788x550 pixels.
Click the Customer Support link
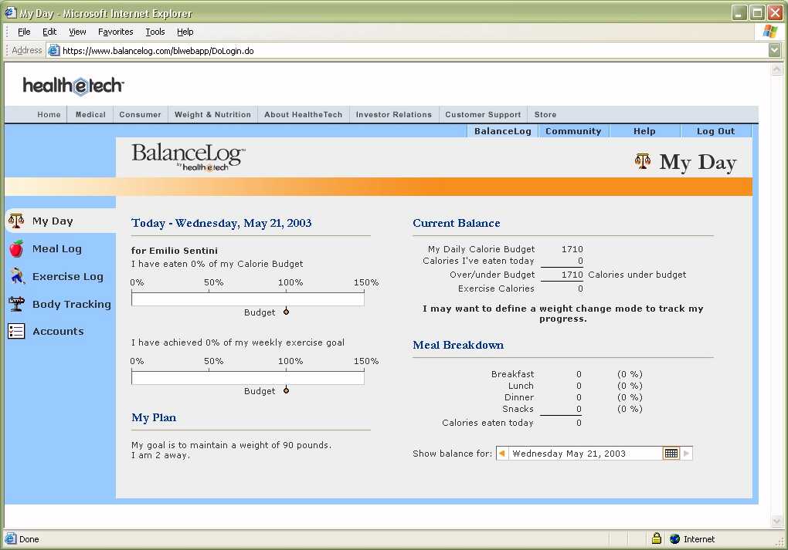[483, 114]
